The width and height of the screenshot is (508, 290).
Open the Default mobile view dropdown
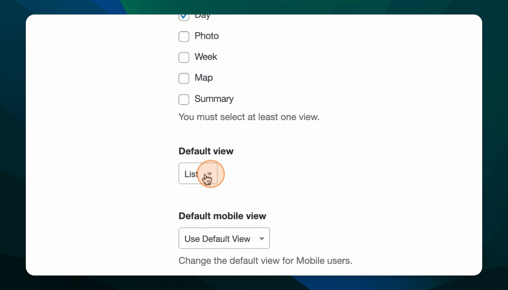224,238
